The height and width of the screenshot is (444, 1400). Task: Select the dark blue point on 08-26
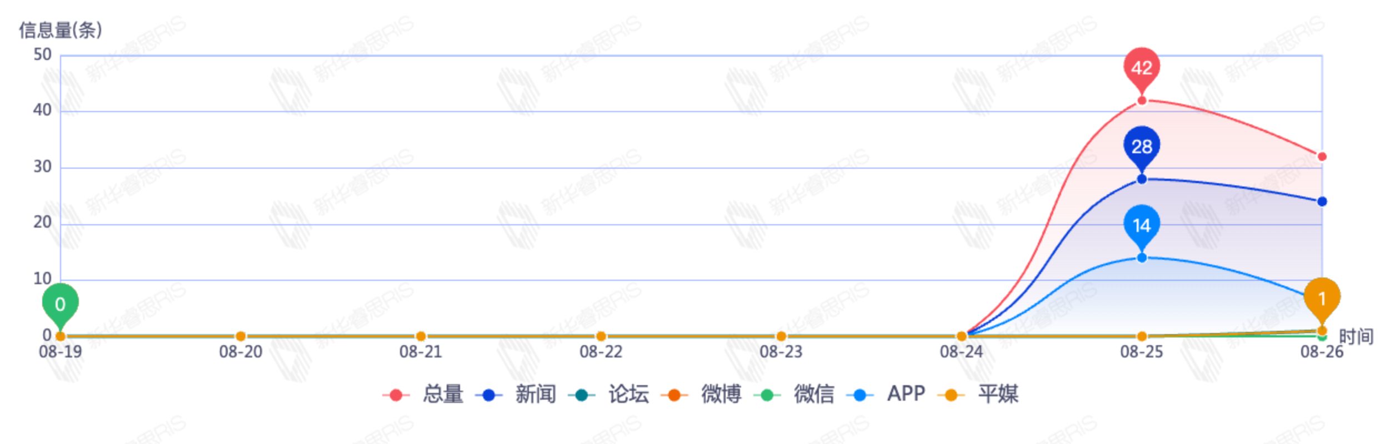click(1322, 201)
